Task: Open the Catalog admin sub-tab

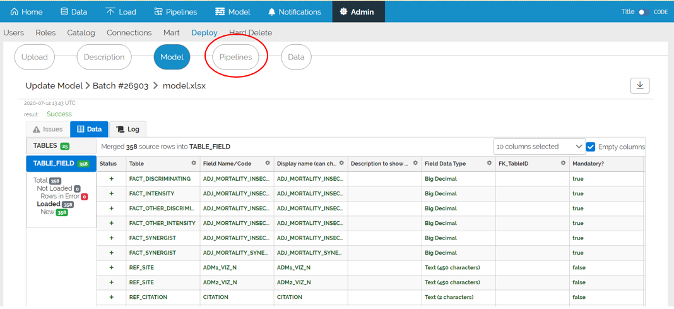Action: point(81,33)
